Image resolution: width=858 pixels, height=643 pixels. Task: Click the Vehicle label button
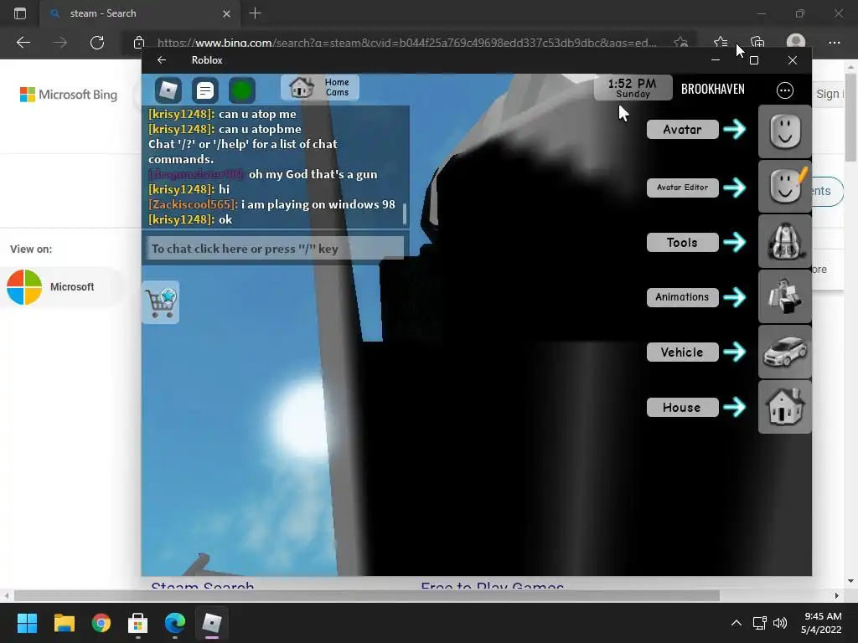point(682,352)
